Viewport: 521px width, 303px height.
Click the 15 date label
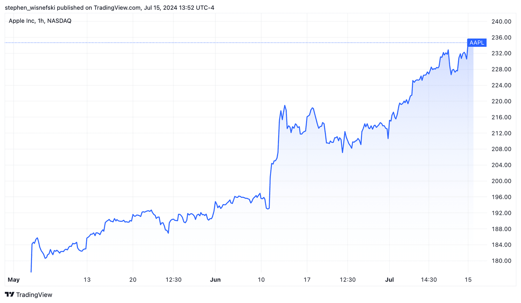[x=468, y=280]
